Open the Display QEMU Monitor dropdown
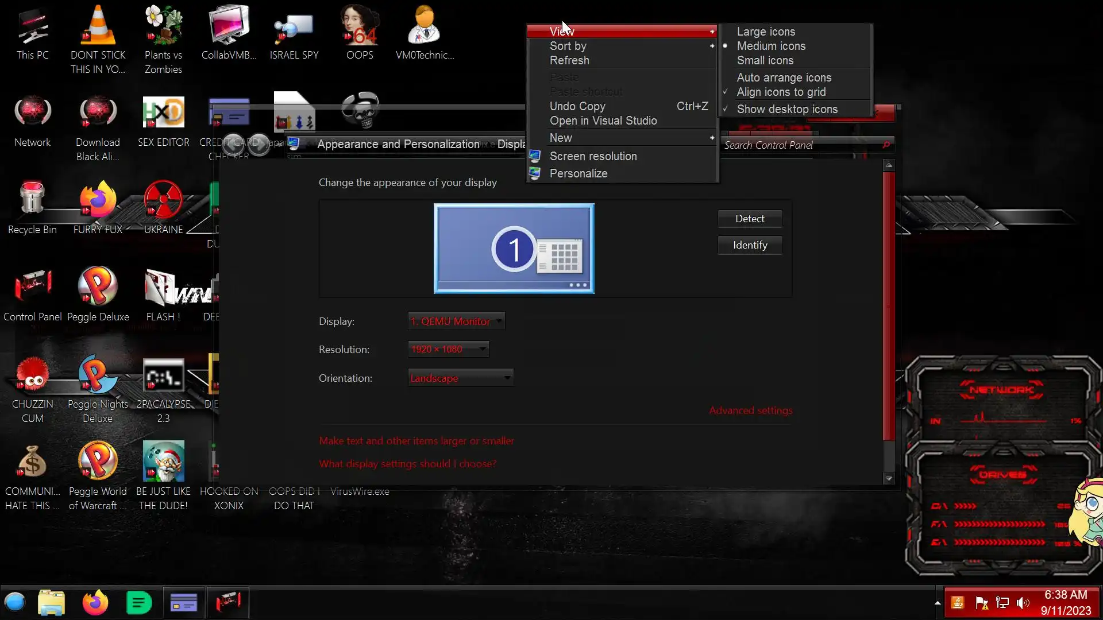This screenshot has height=620, width=1103. (456, 321)
